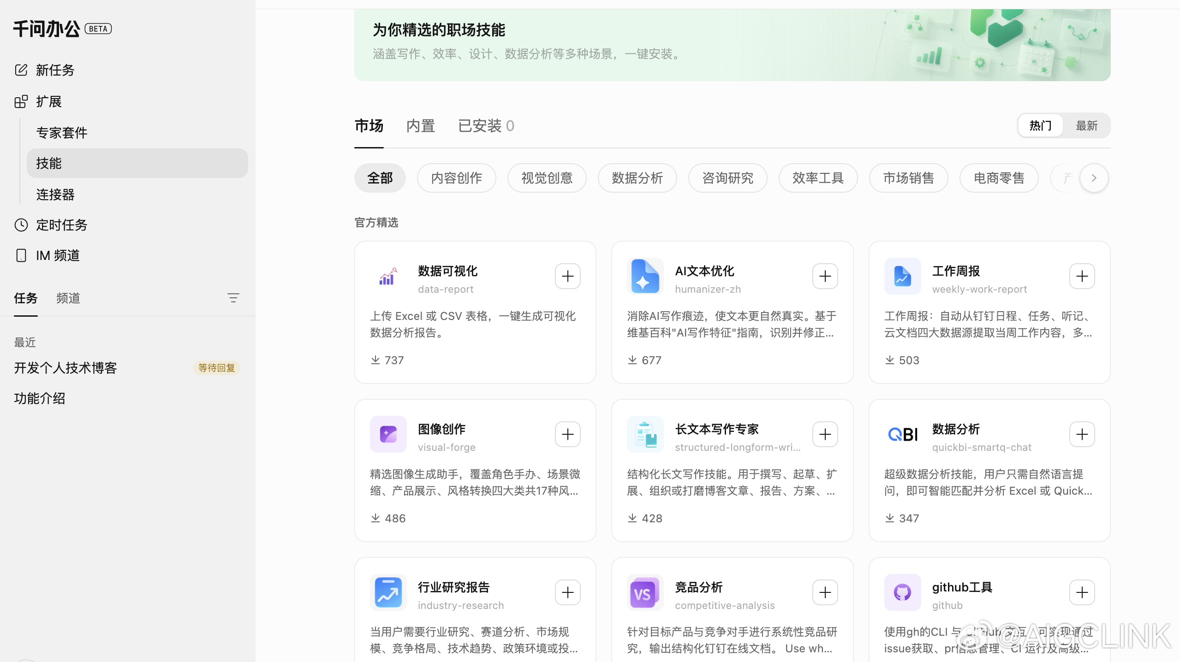
Task: Add the 行业研究报告 skill with plus button
Action: [x=567, y=592]
